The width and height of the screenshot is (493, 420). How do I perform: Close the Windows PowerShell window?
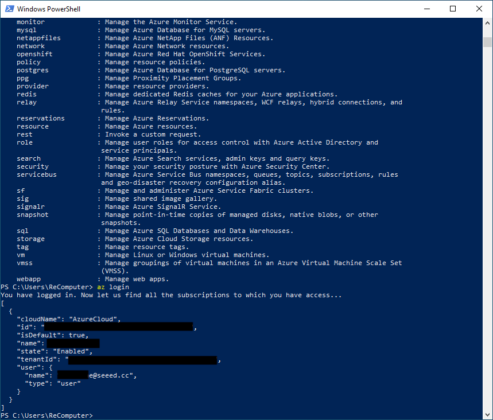click(479, 9)
